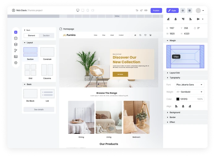Click the Publish button
Screen dimensions: 215x157
click(x=156, y=10)
